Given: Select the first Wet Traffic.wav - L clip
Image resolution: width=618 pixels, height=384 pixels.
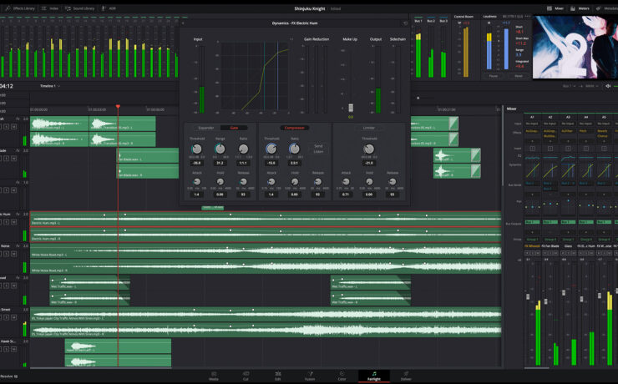Looking at the screenshot, I should pyautogui.click(x=90, y=282).
